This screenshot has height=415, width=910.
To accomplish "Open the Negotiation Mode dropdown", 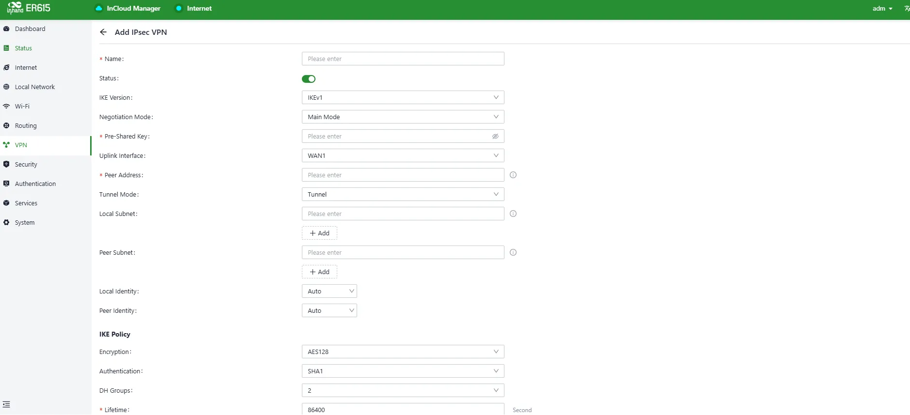I will pyautogui.click(x=403, y=117).
